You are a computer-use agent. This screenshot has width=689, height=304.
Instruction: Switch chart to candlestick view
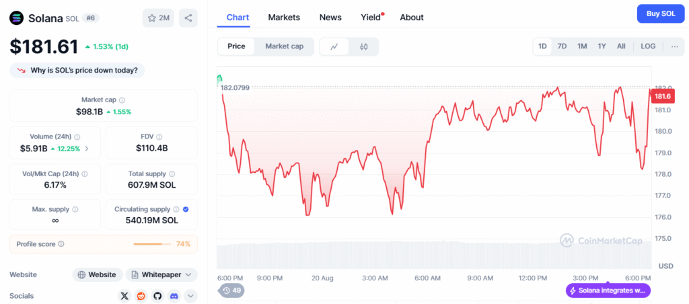[x=363, y=46]
